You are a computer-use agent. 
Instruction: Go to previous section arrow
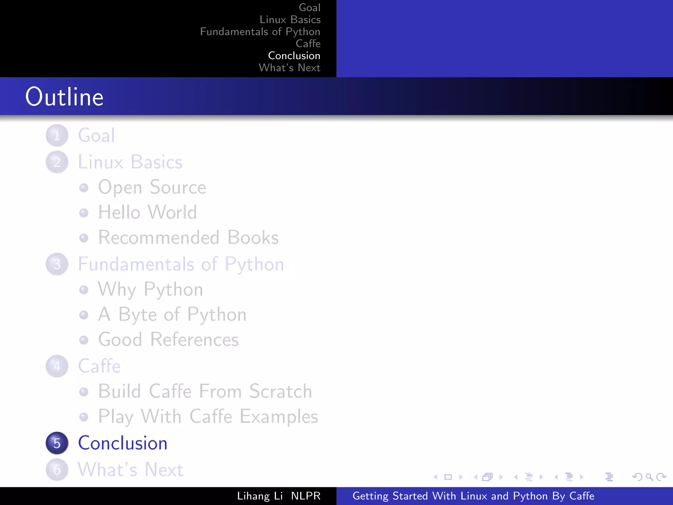pos(556,477)
